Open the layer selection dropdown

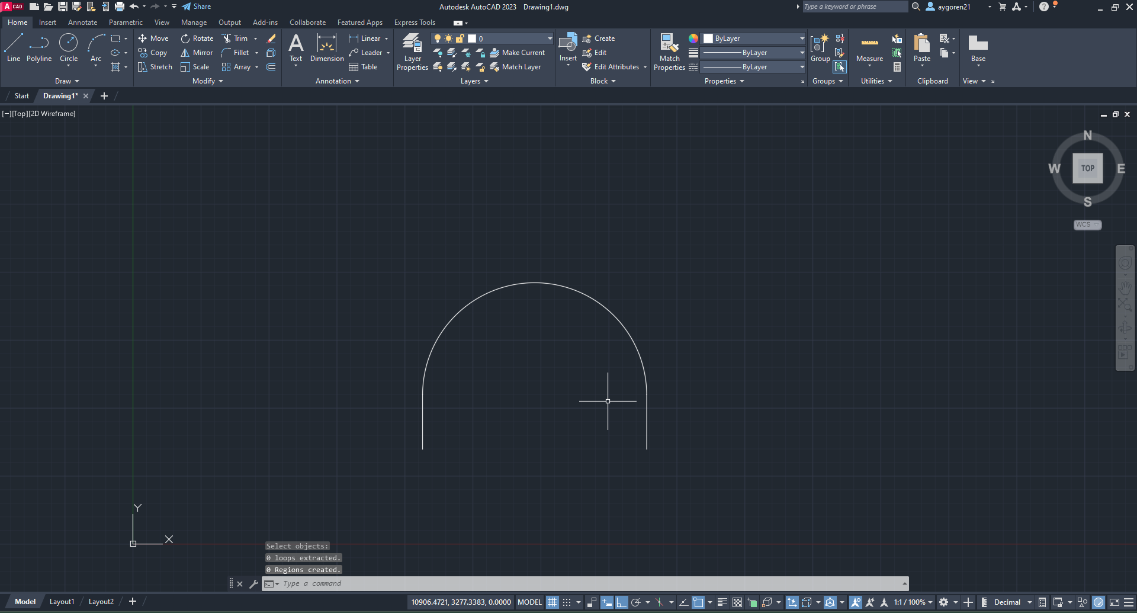tap(549, 38)
